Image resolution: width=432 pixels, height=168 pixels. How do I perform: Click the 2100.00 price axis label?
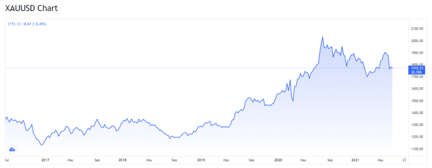tap(417, 29)
